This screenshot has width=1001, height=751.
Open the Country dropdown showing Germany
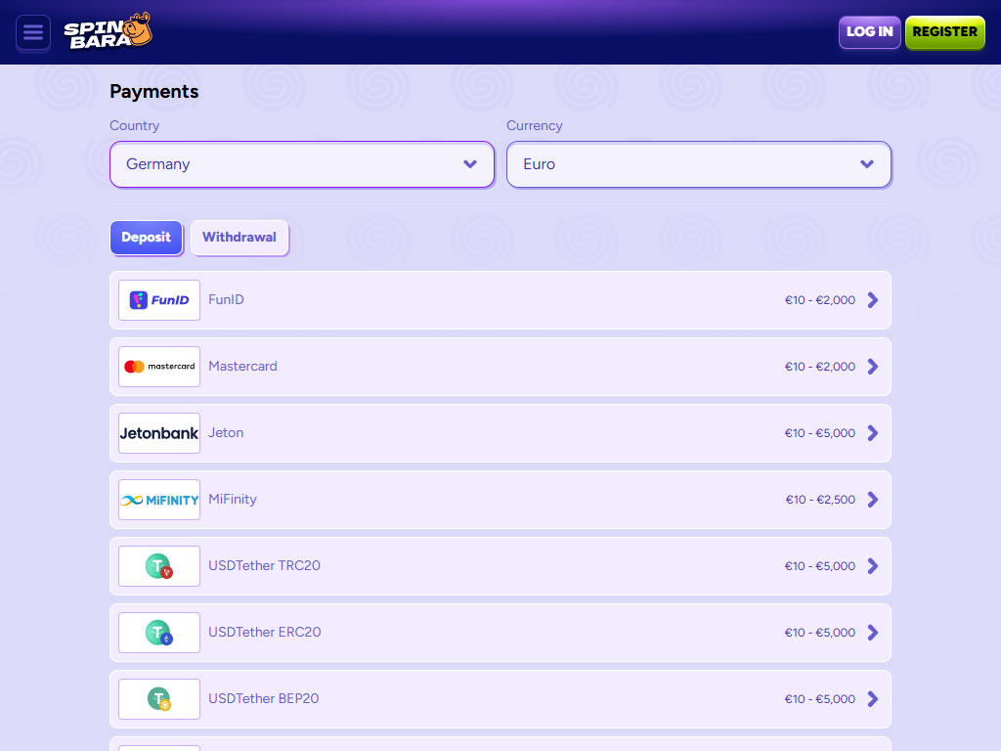click(x=302, y=164)
